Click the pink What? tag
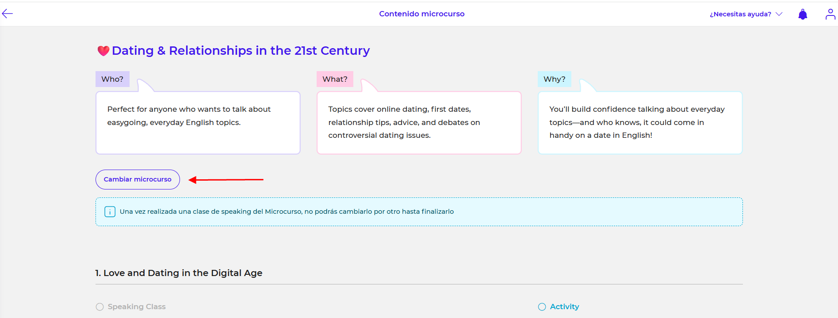Screen dimensions: 838x318 click(x=335, y=79)
